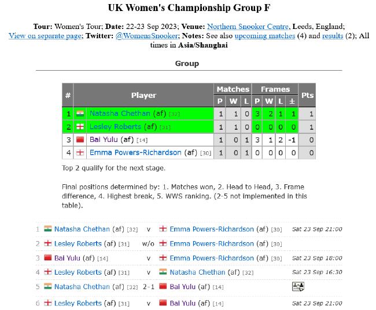Open Bai Yulu profile in standings table

click(x=104, y=140)
